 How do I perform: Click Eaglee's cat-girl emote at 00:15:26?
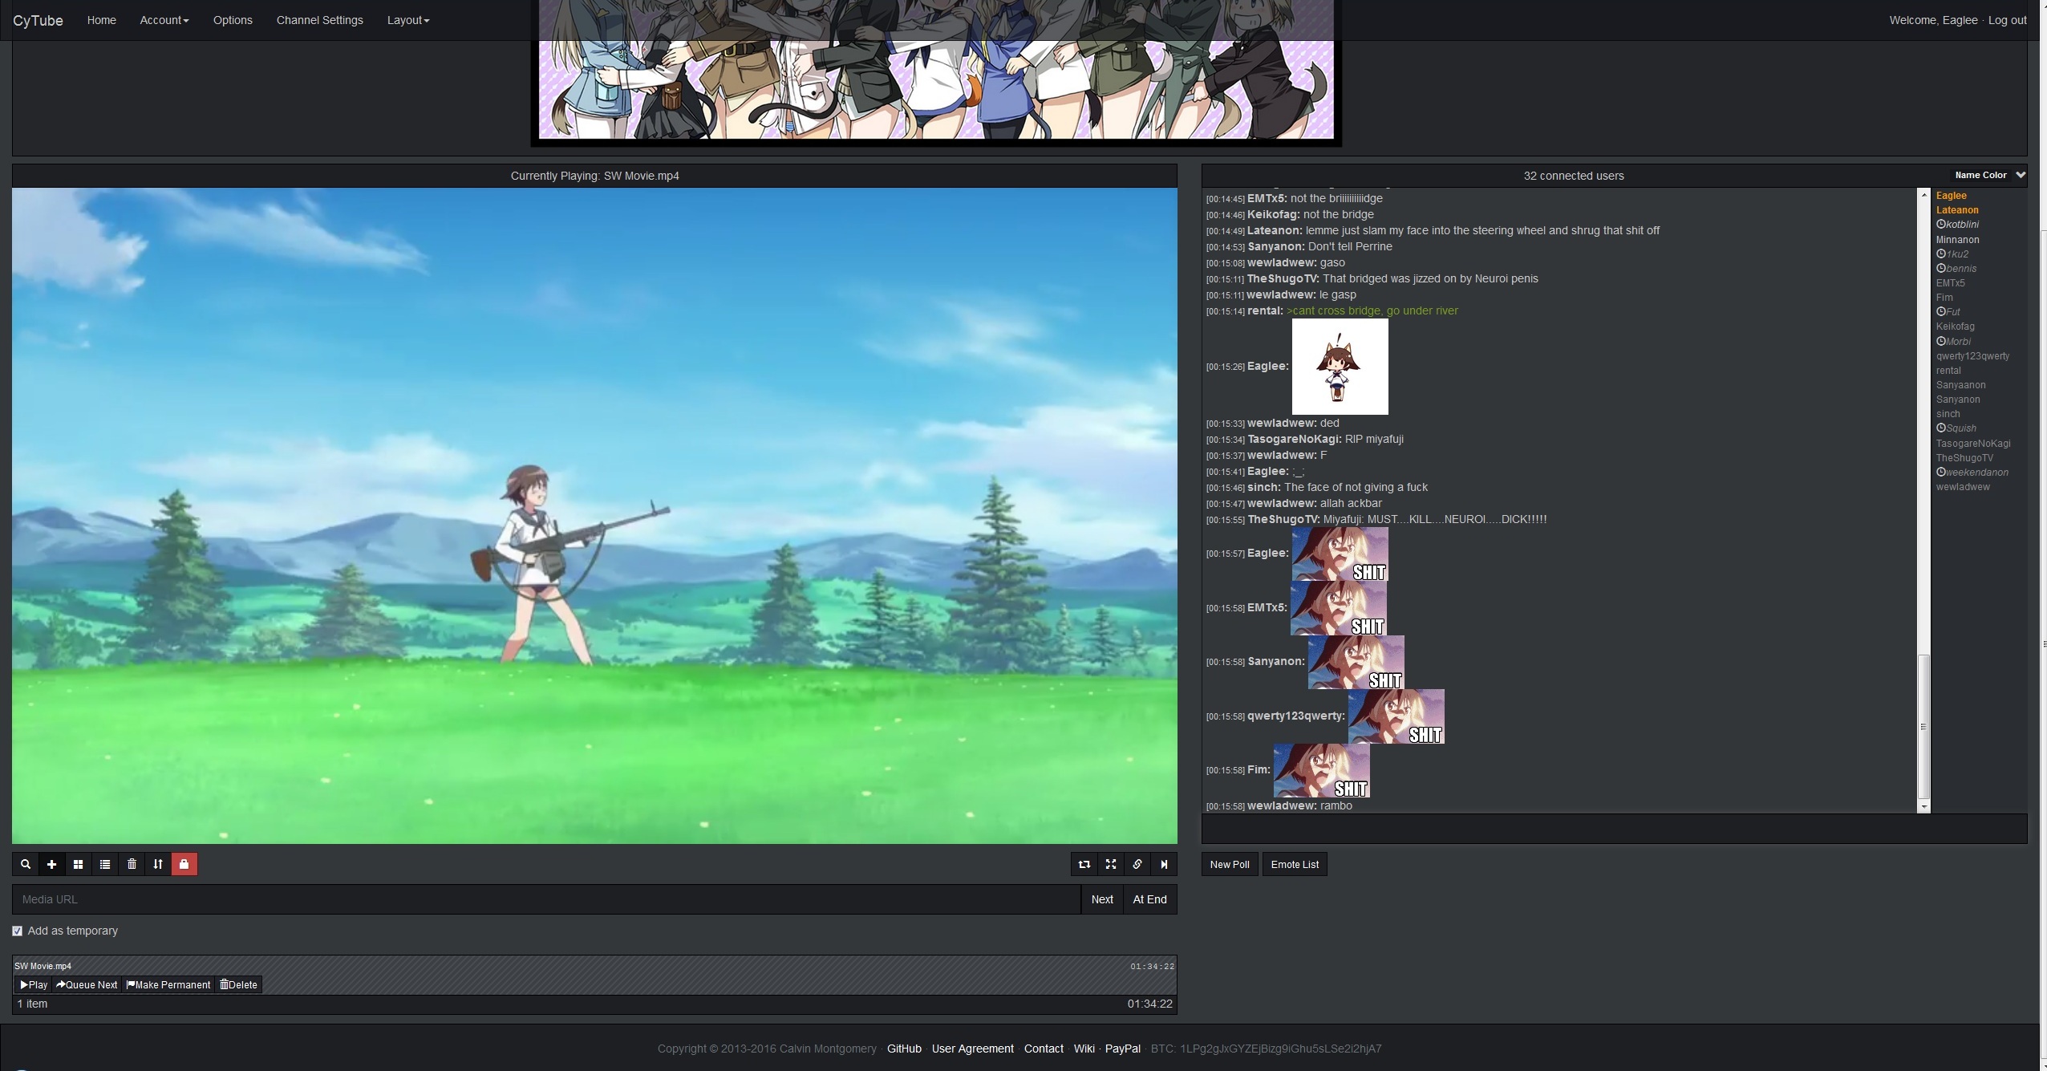(1340, 367)
